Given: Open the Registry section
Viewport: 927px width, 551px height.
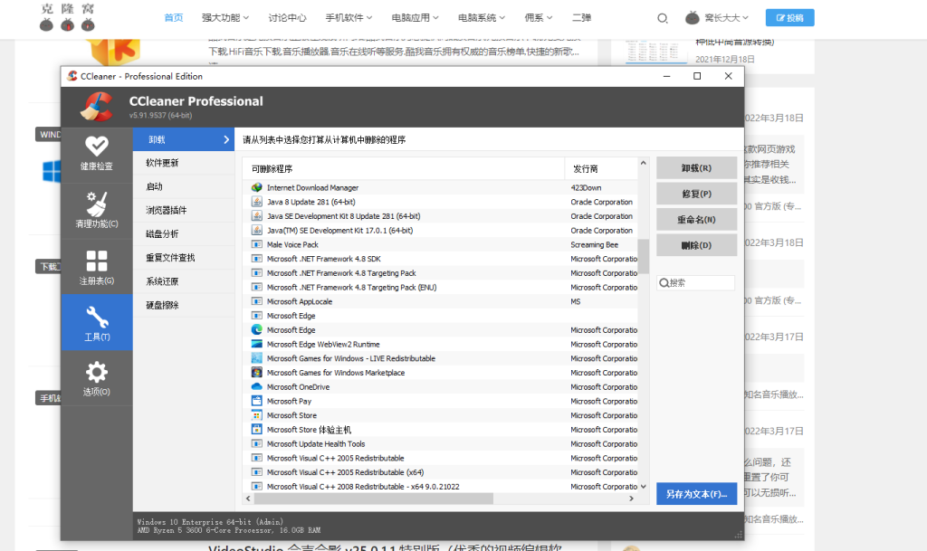Looking at the screenshot, I should click(x=96, y=268).
